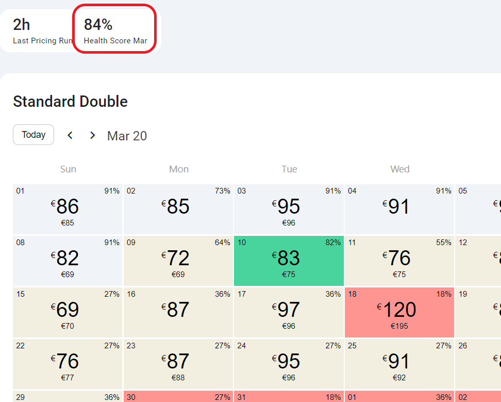
Task: Click the Today button
Action: coord(34,135)
